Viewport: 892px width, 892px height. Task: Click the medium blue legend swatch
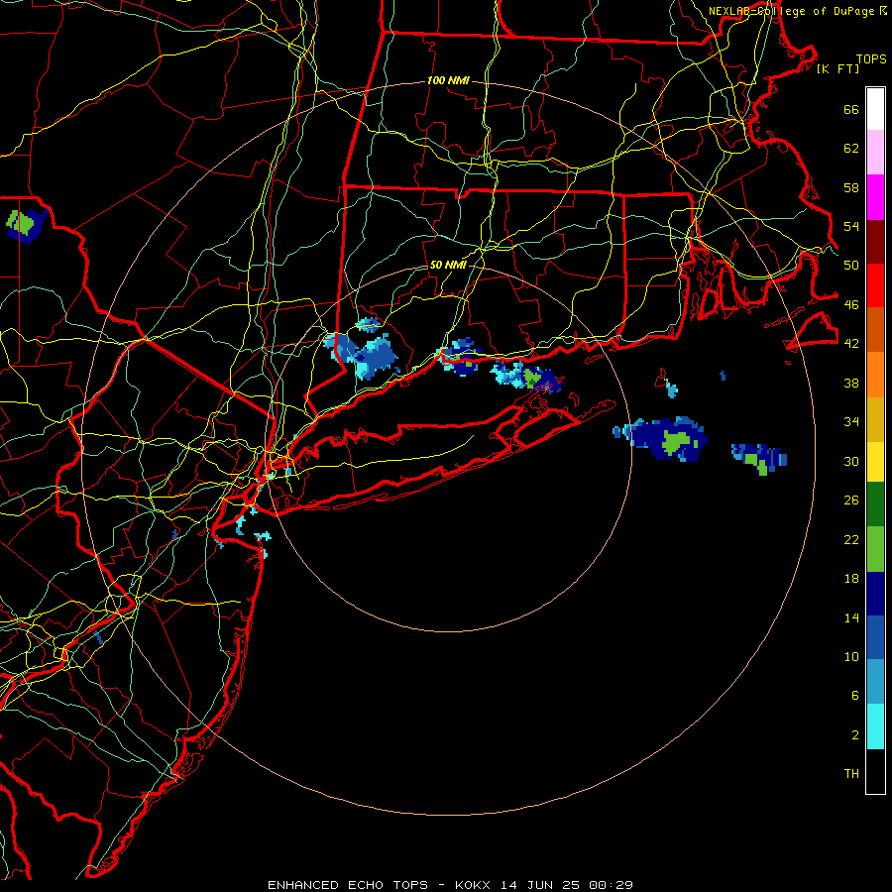(875, 637)
